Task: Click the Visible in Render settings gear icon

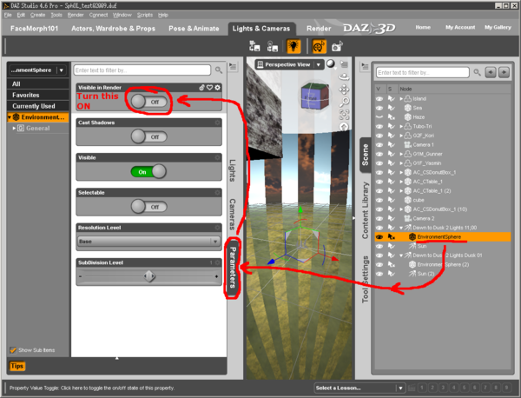Action: [217, 88]
